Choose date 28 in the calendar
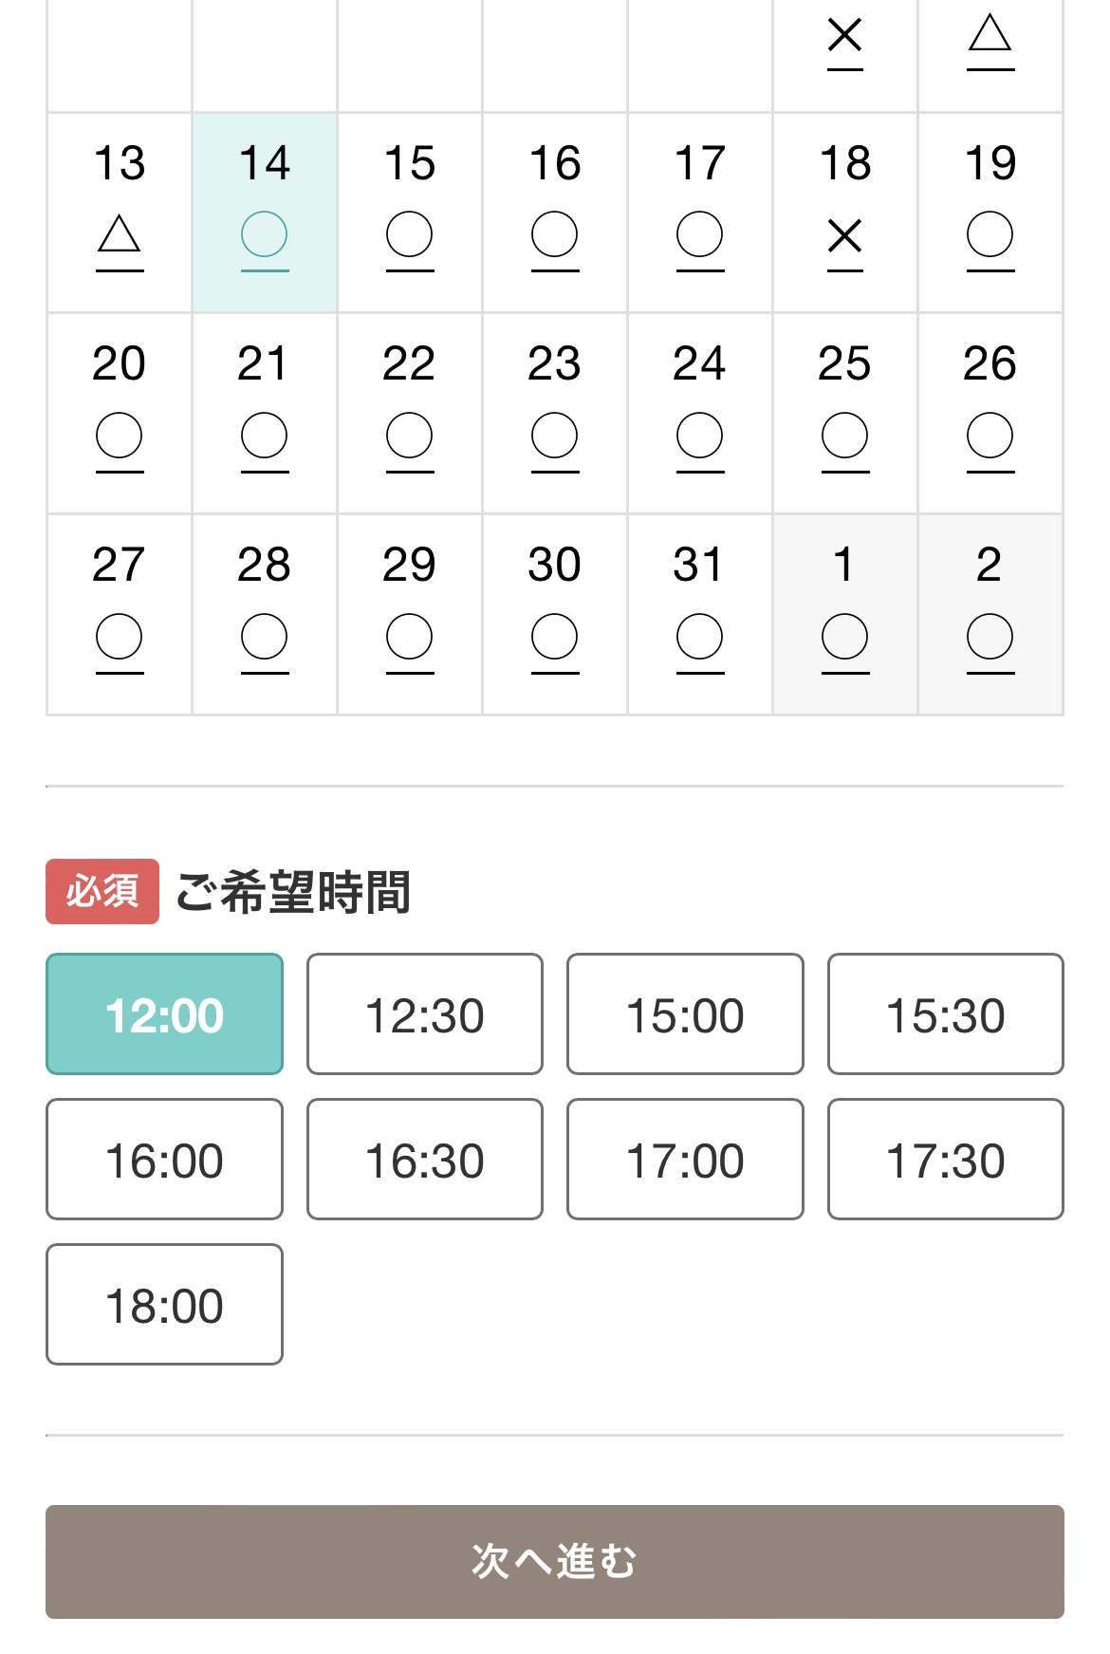Image resolution: width=1110 pixels, height=1654 pixels. (x=265, y=614)
